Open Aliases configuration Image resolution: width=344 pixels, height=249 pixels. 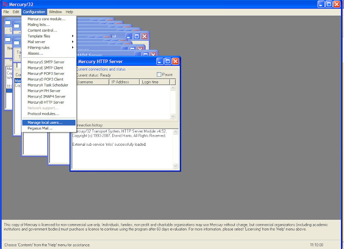[49, 53]
